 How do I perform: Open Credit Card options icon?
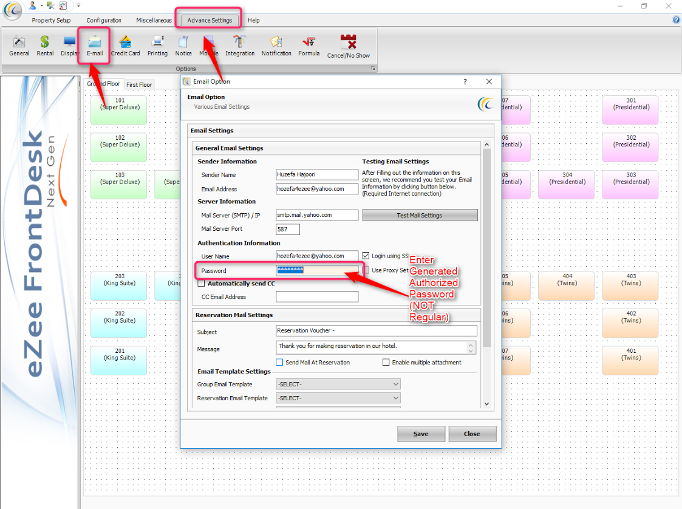125,46
